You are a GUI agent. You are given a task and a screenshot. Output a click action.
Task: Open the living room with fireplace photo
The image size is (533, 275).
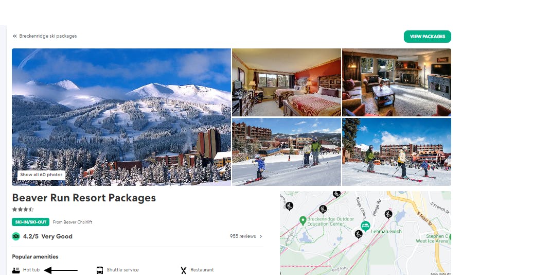coord(397,82)
